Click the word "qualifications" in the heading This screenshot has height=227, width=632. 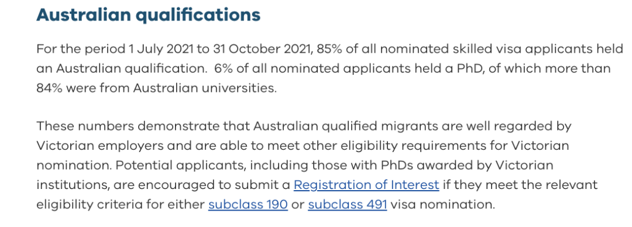tap(198, 15)
